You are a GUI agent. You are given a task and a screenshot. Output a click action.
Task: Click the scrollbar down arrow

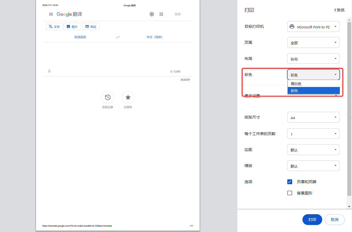[x=349, y=206]
